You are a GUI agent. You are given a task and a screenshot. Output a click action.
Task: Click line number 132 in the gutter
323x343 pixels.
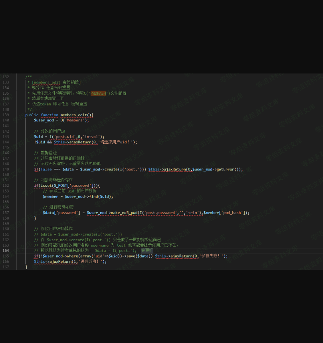6,77
